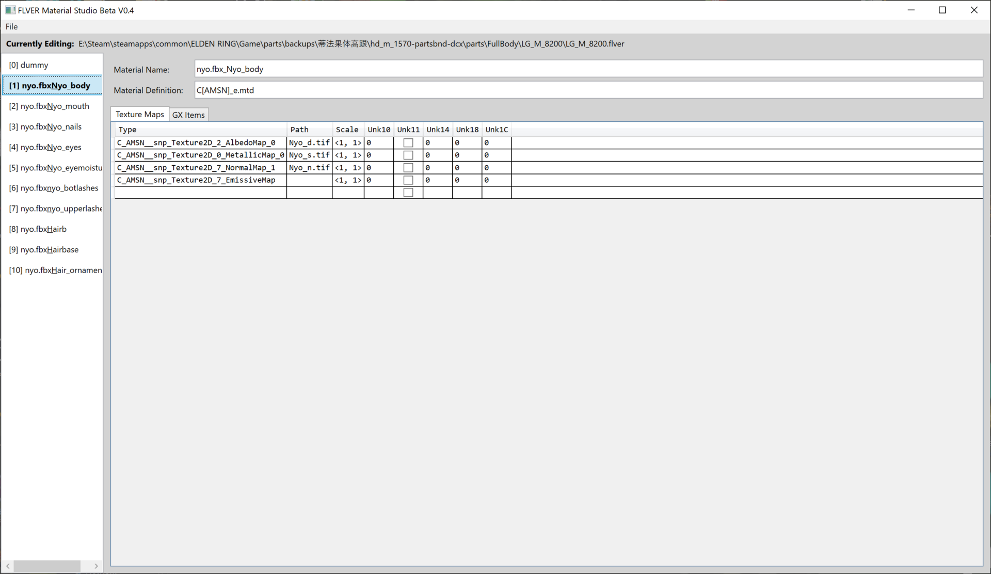Viewport: 991px width, 574px height.
Task: Select the [3] nyo.fbxNyo_nails material
Action: point(52,126)
